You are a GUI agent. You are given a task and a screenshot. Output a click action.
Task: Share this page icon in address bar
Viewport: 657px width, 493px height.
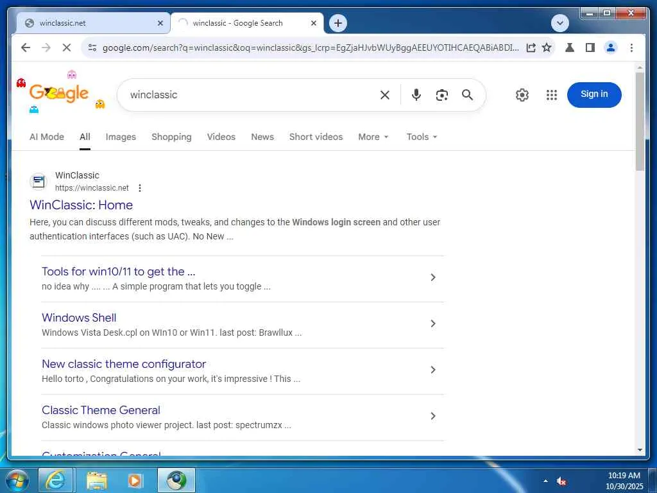(531, 48)
